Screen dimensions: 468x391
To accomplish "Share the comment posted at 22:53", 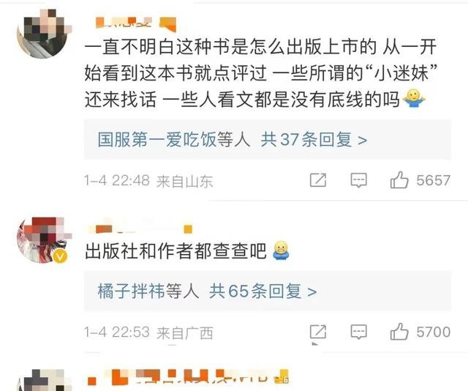I will point(318,332).
